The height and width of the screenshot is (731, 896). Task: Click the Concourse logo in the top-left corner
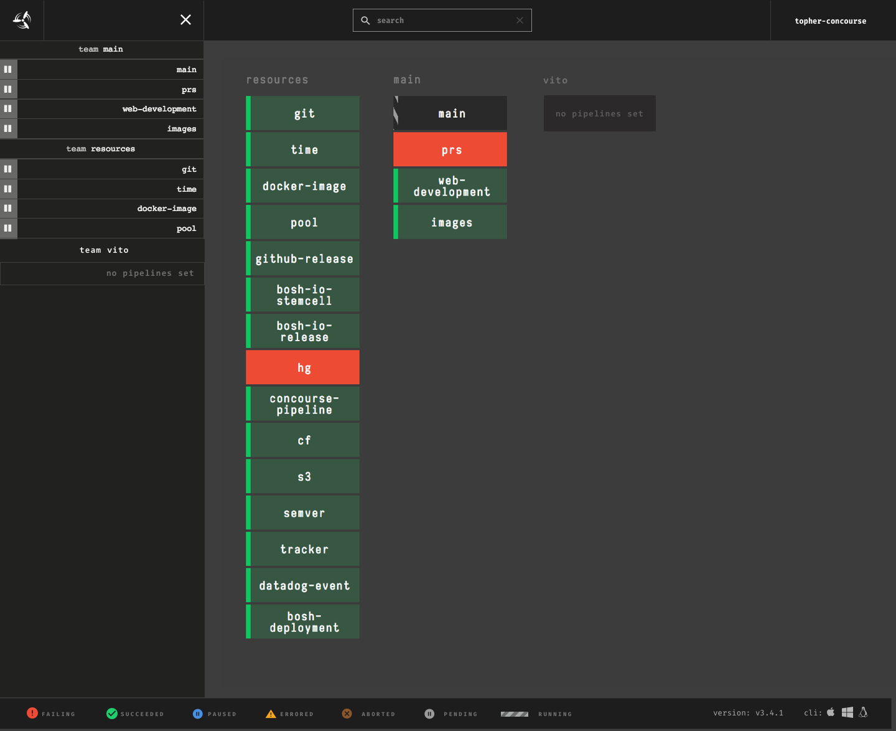point(22,20)
